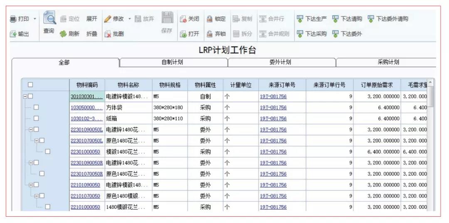Click the table's vertical scrollbar
Screen dimensions: 449x223
coord(430,146)
